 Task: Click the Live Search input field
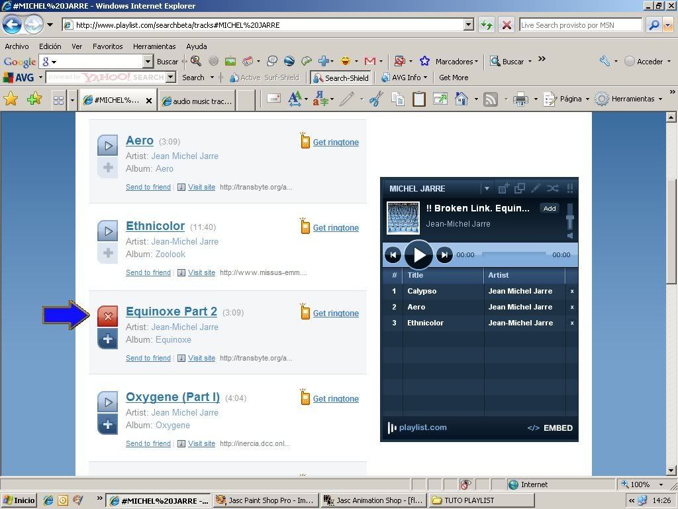click(580, 25)
